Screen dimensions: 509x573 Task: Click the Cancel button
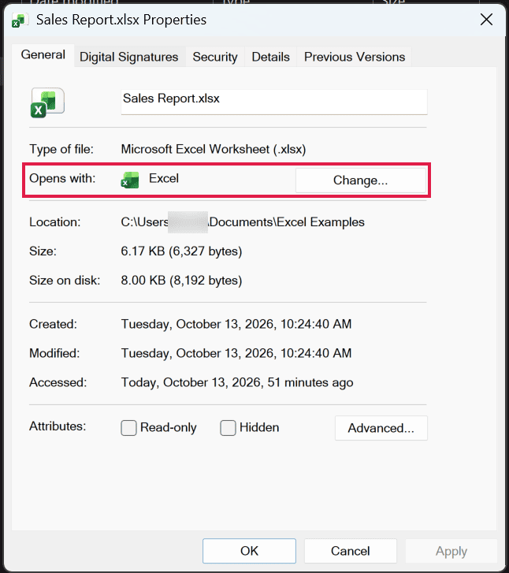[351, 551]
